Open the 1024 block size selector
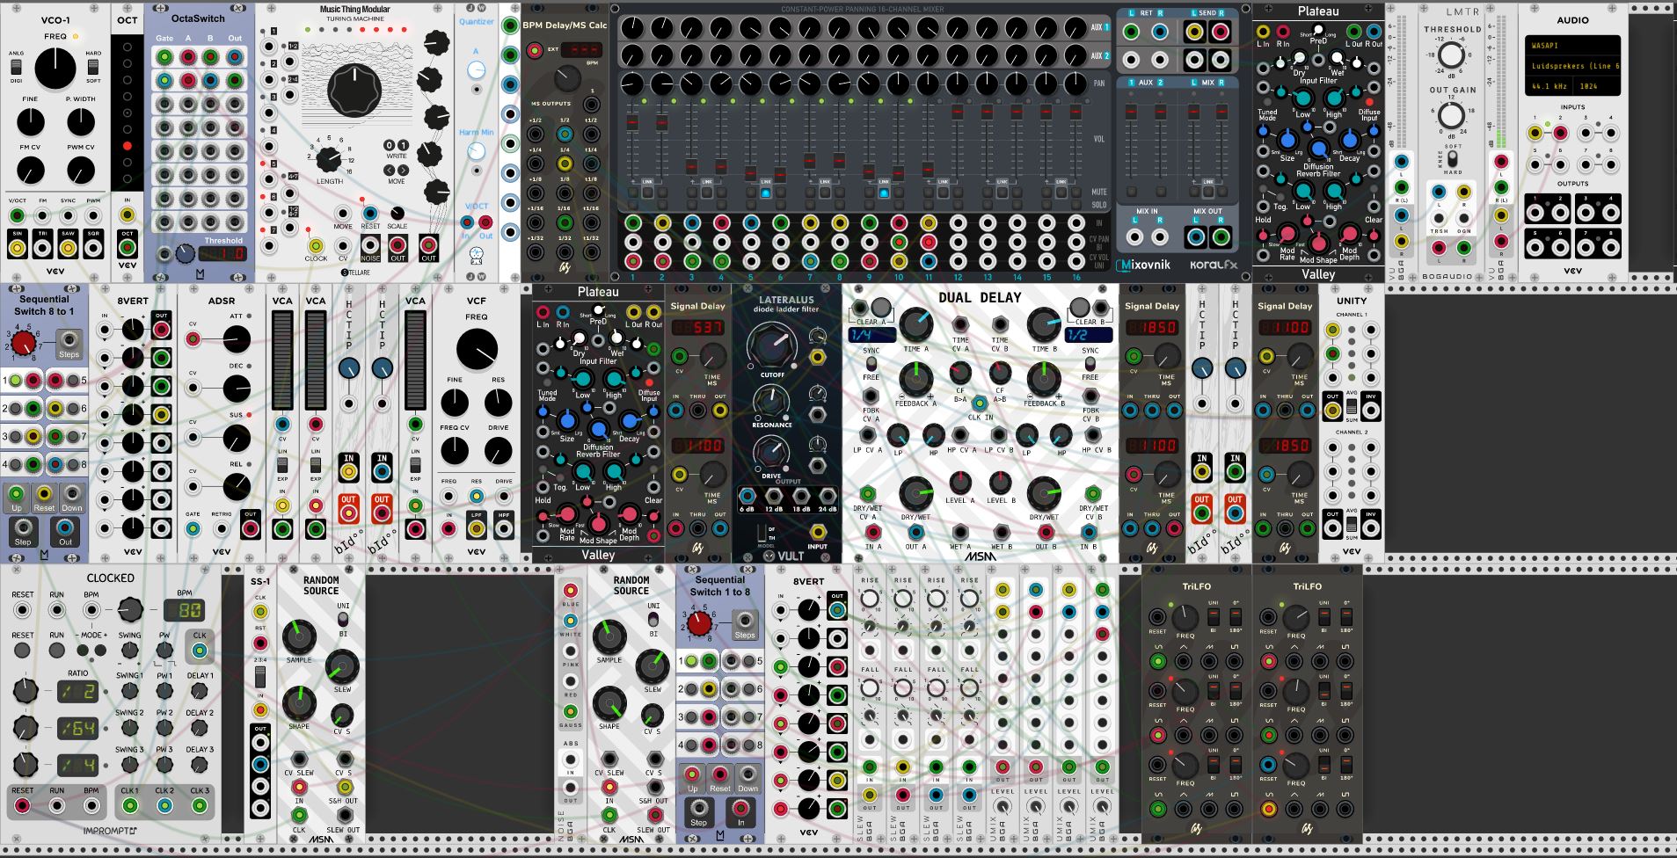 point(1597,86)
